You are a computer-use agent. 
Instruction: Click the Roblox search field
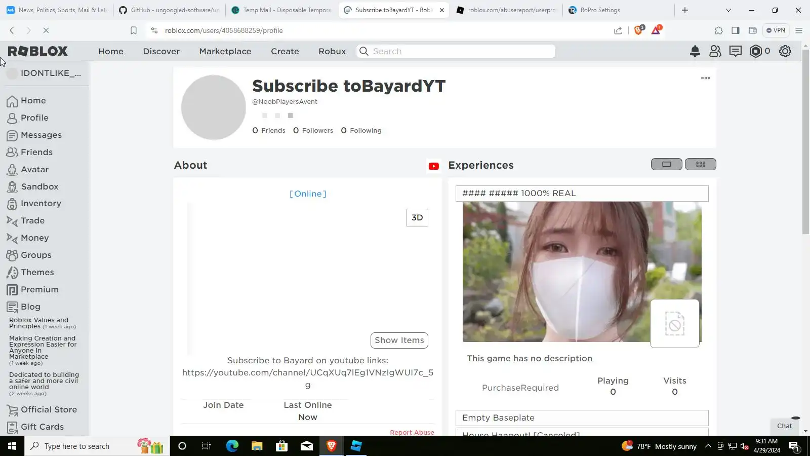(x=456, y=51)
